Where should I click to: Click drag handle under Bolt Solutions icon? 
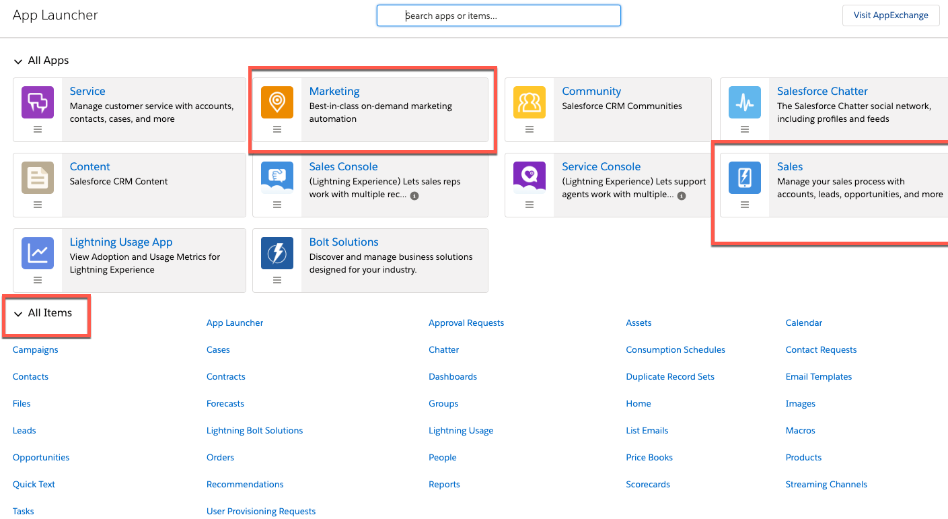pos(277,280)
